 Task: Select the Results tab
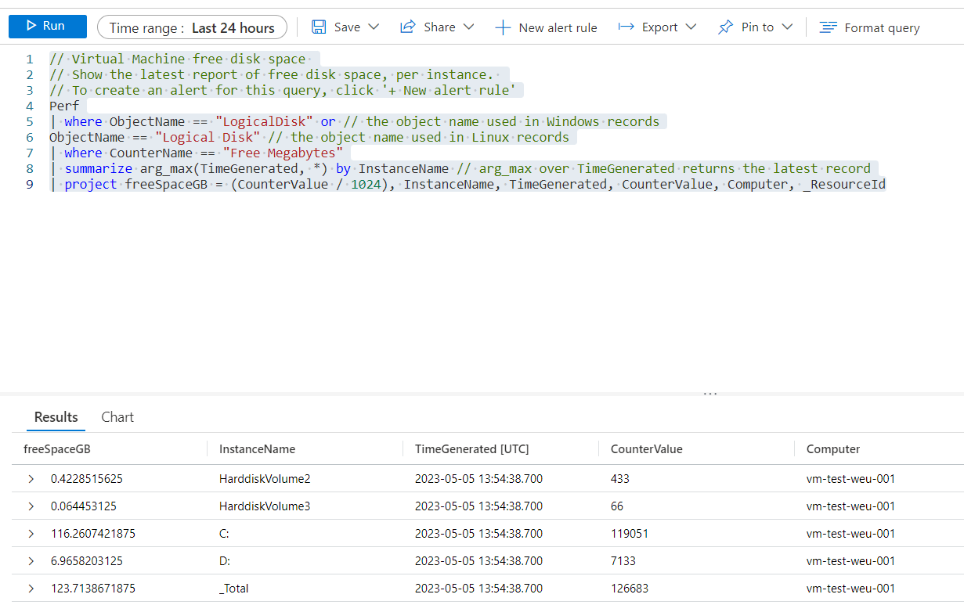coord(56,416)
